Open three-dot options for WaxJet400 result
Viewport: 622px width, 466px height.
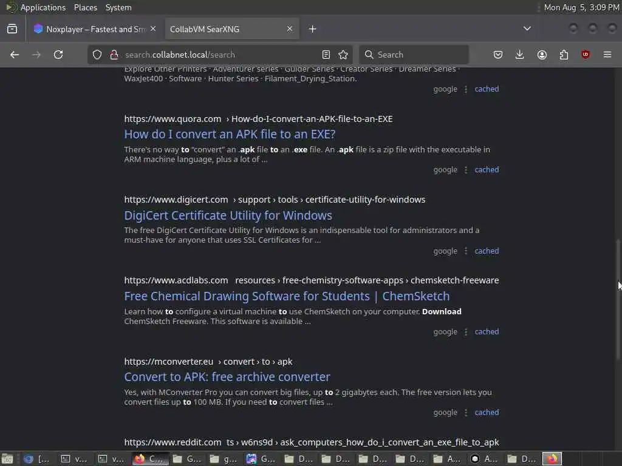[x=466, y=89]
